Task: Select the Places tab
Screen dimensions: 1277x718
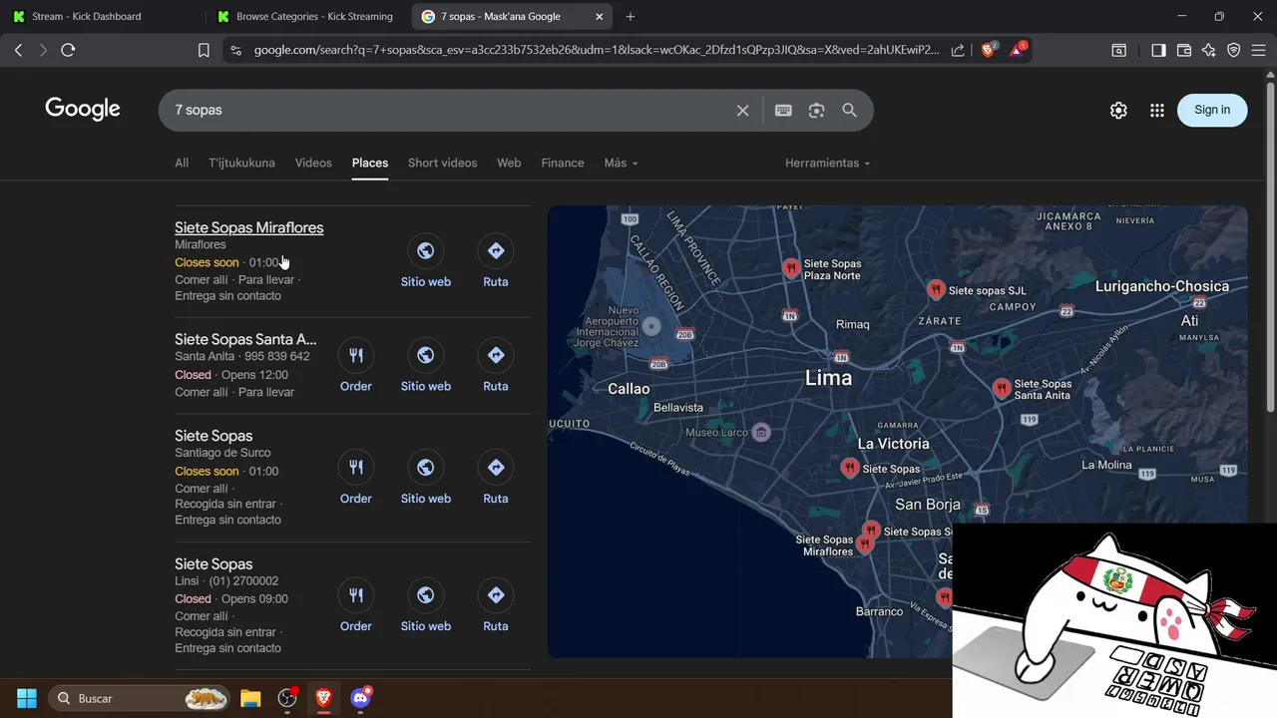Action: click(x=370, y=163)
